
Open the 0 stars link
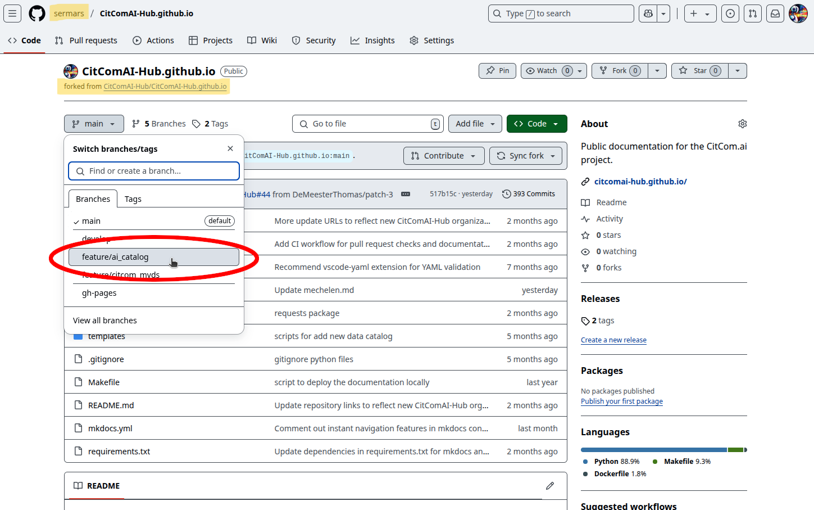click(x=602, y=235)
